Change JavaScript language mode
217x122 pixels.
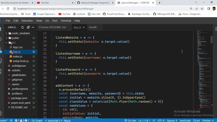pos(185,121)
